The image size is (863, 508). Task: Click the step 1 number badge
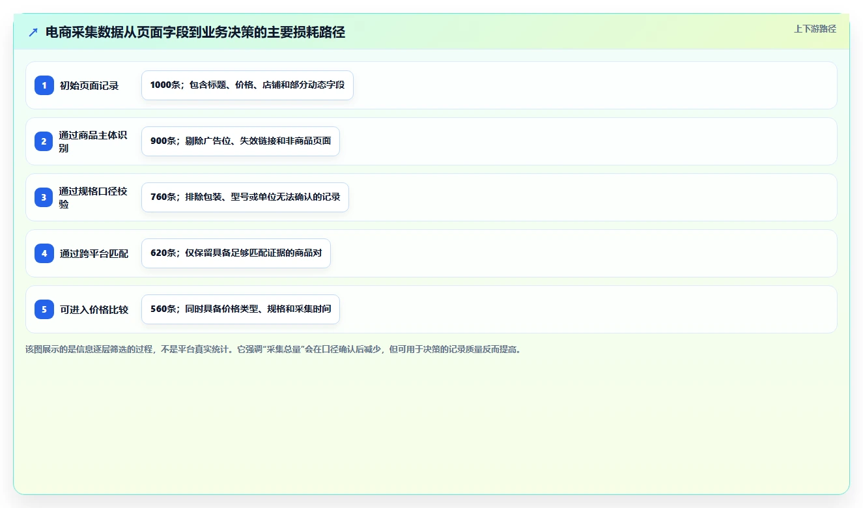point(44,85)
